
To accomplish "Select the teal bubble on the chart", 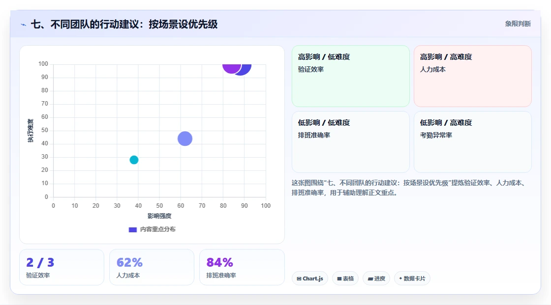I will point(134,160).
